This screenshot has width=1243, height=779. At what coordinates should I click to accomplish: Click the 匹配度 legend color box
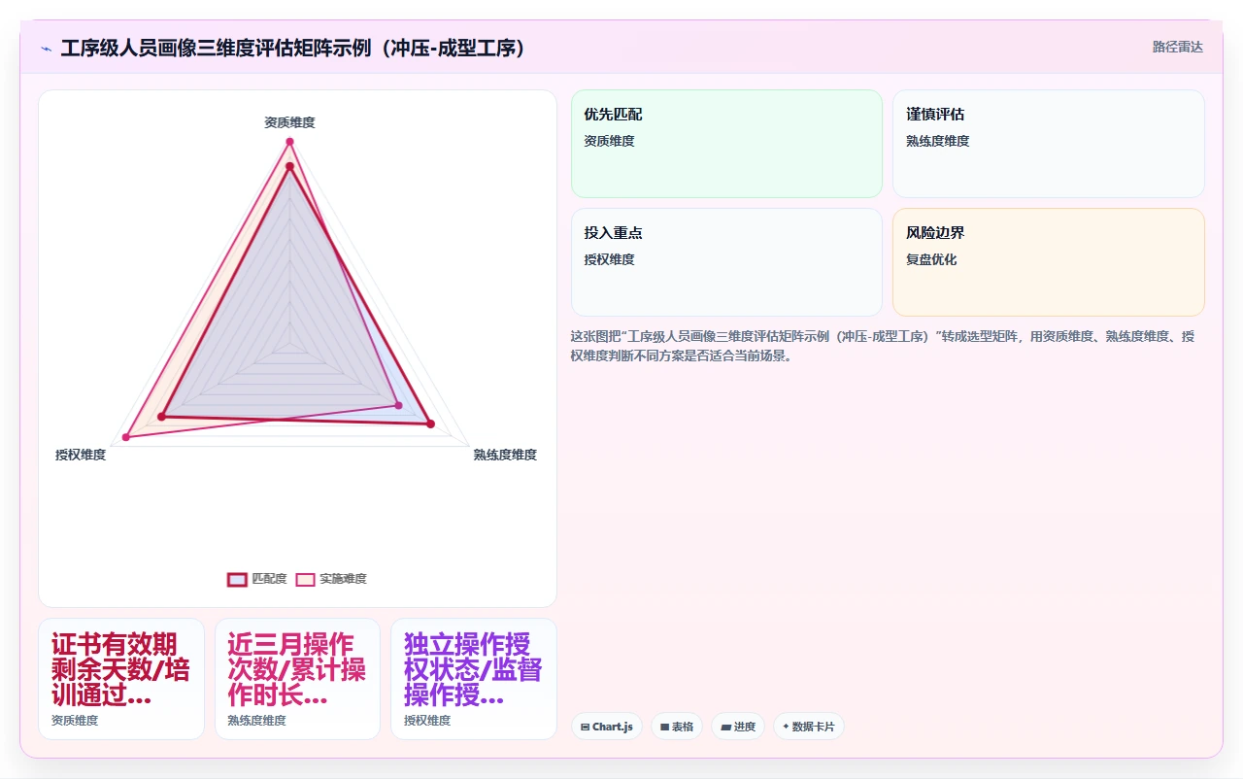(237, 579)
